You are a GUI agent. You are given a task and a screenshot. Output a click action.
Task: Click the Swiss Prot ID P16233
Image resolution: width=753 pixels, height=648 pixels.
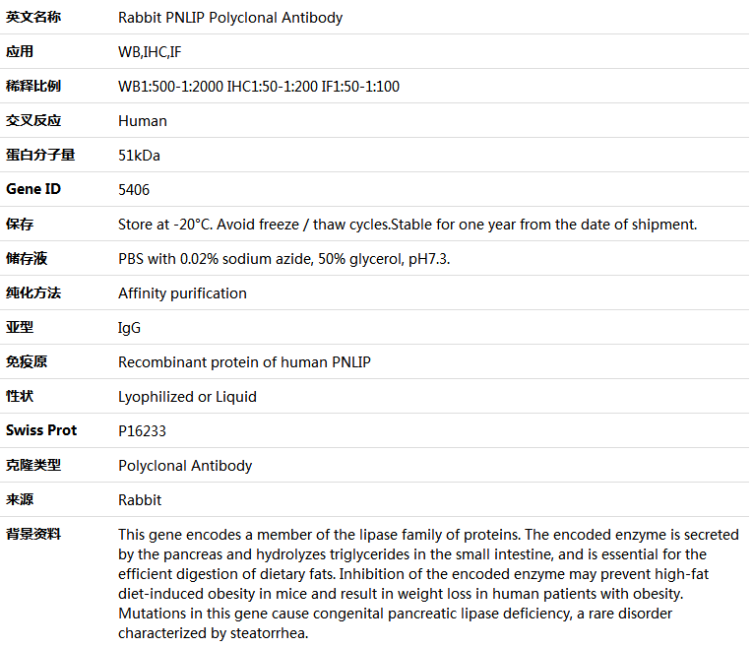tap(142, 431)
